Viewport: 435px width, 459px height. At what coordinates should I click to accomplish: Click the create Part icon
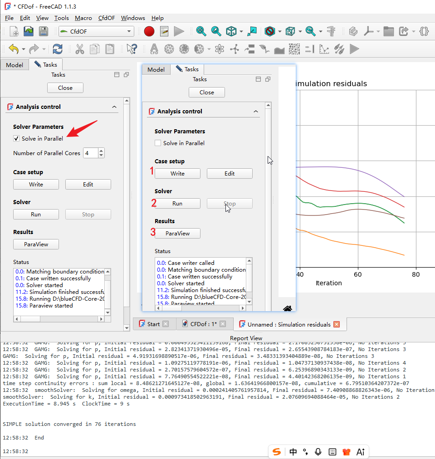353,31
